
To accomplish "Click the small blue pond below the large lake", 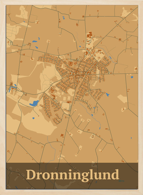I will (33, 118).
